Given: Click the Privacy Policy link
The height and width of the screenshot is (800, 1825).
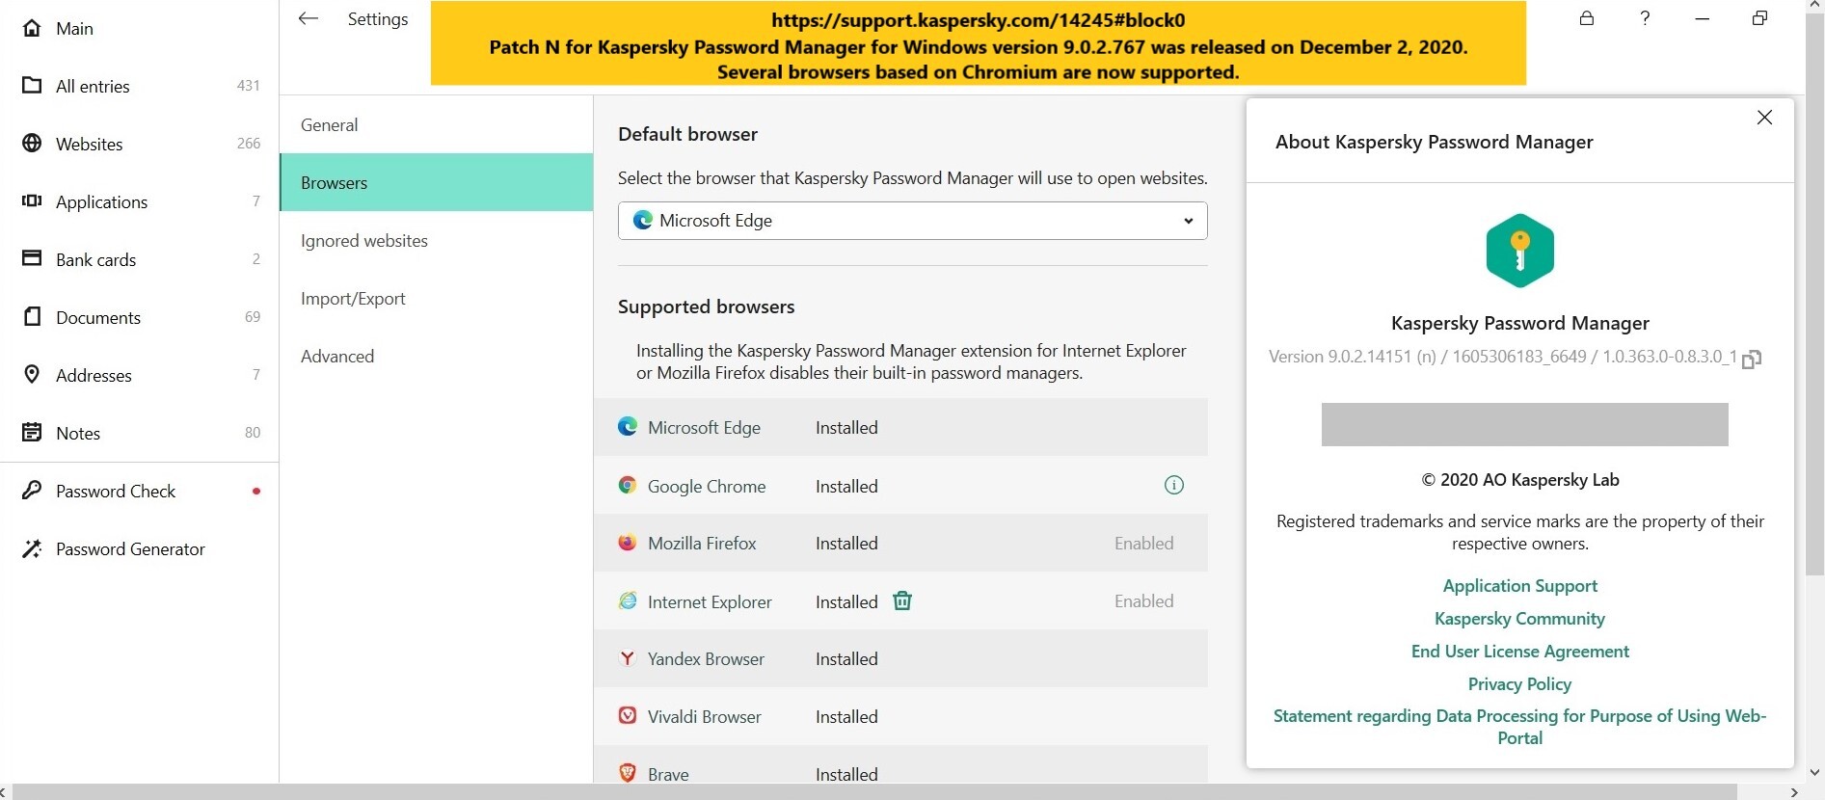Looking at the screenshot, I should (1519, 684).
